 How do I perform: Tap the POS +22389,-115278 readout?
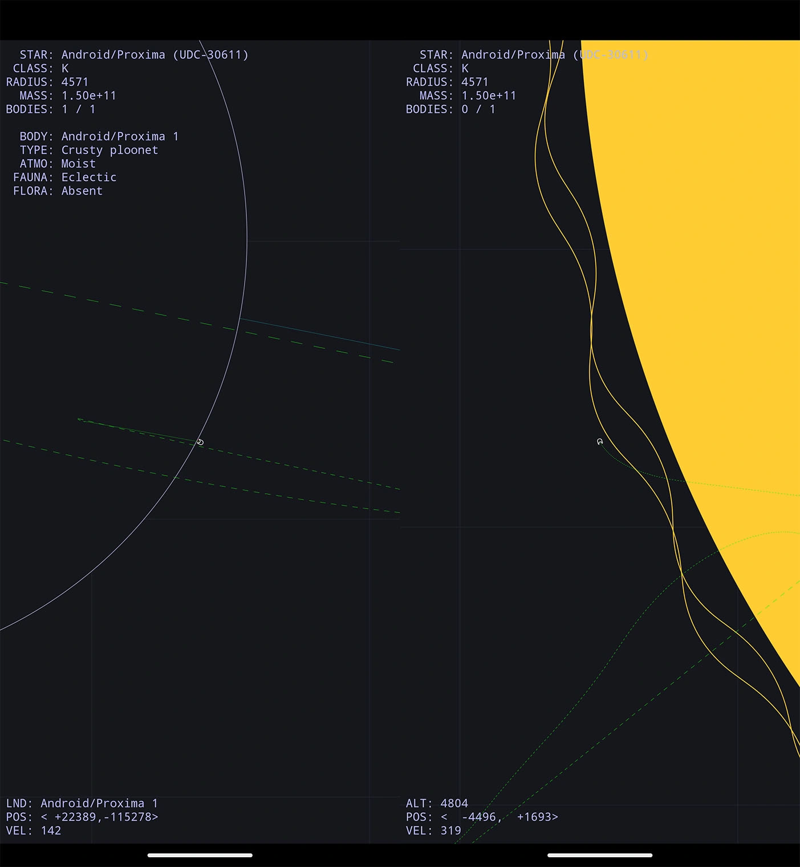[x=82, y=817]
